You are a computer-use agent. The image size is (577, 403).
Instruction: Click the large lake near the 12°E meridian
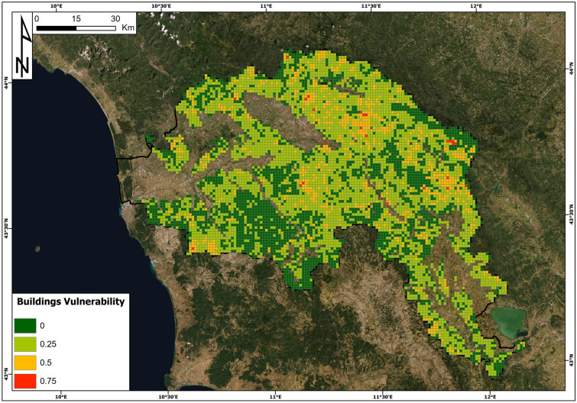(509, 322)
